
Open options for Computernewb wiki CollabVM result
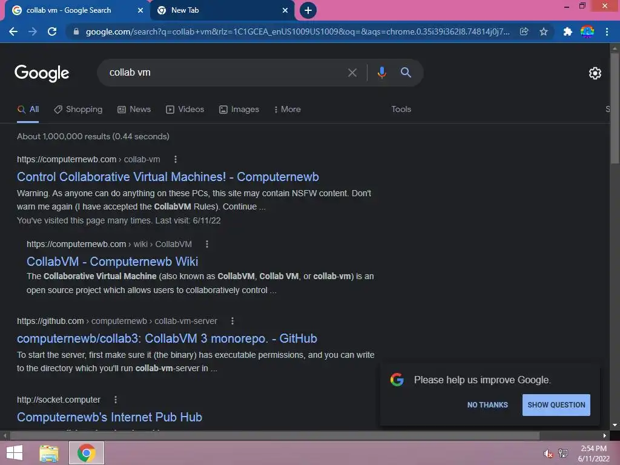tap(207, 245)
